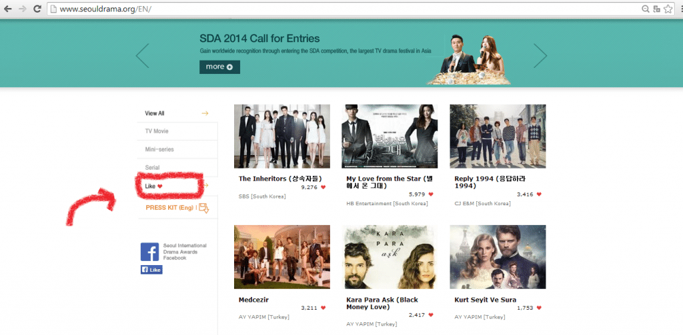Reload the page with refresh icon
Image resolution: width=683 pixels, height=335 pixels.
pyautogui.click(x=37, y=9)
